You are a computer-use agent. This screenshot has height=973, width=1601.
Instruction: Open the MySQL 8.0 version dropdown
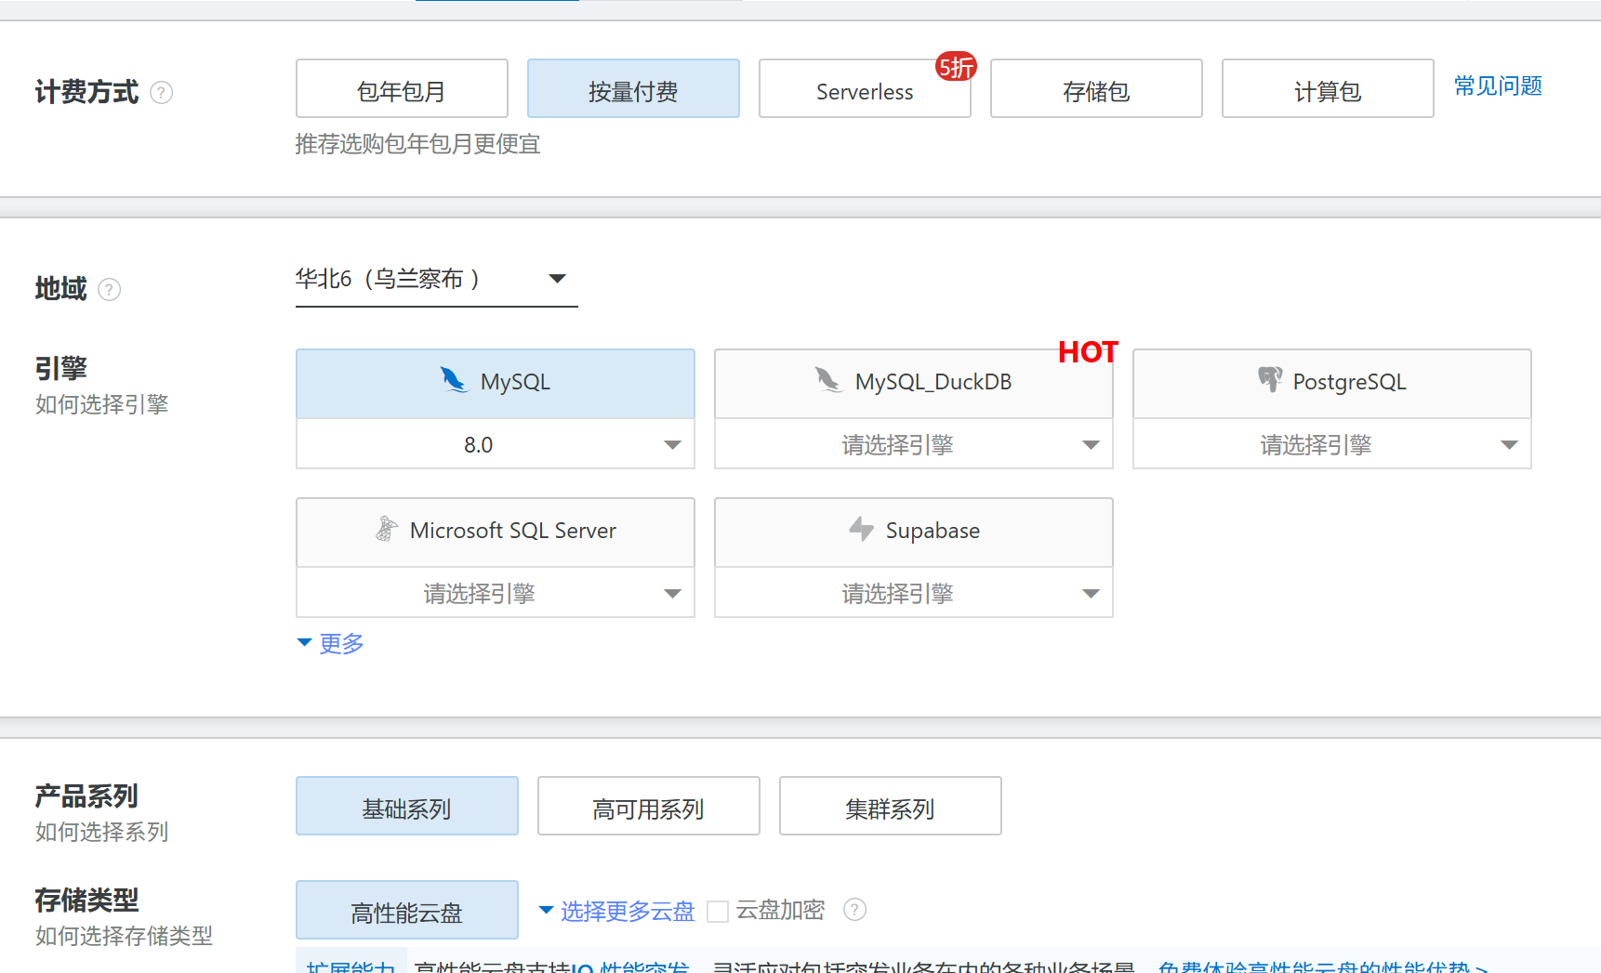pos(496,445)
